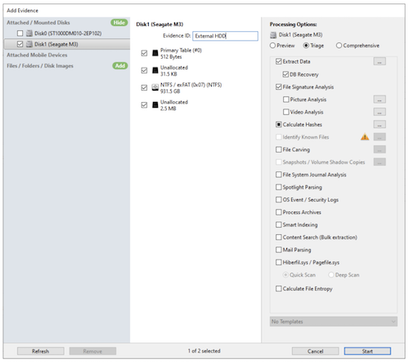Click the Disk1 Seagate M3 drive icon

click(x=29, y=44)
